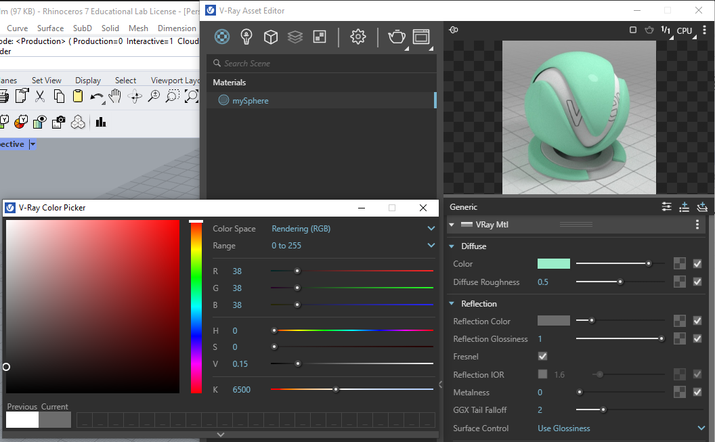Click the save asset icon in Generic header
715x442 pixels.
point(702,207)
